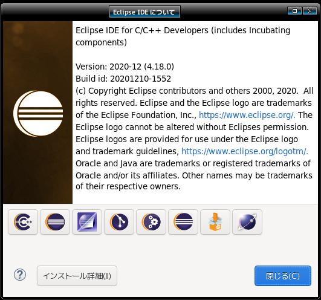Click the 'Version: 2020-12 (4.18.0)' text
This screenshot has height=300, width=321.
[125, 67]
